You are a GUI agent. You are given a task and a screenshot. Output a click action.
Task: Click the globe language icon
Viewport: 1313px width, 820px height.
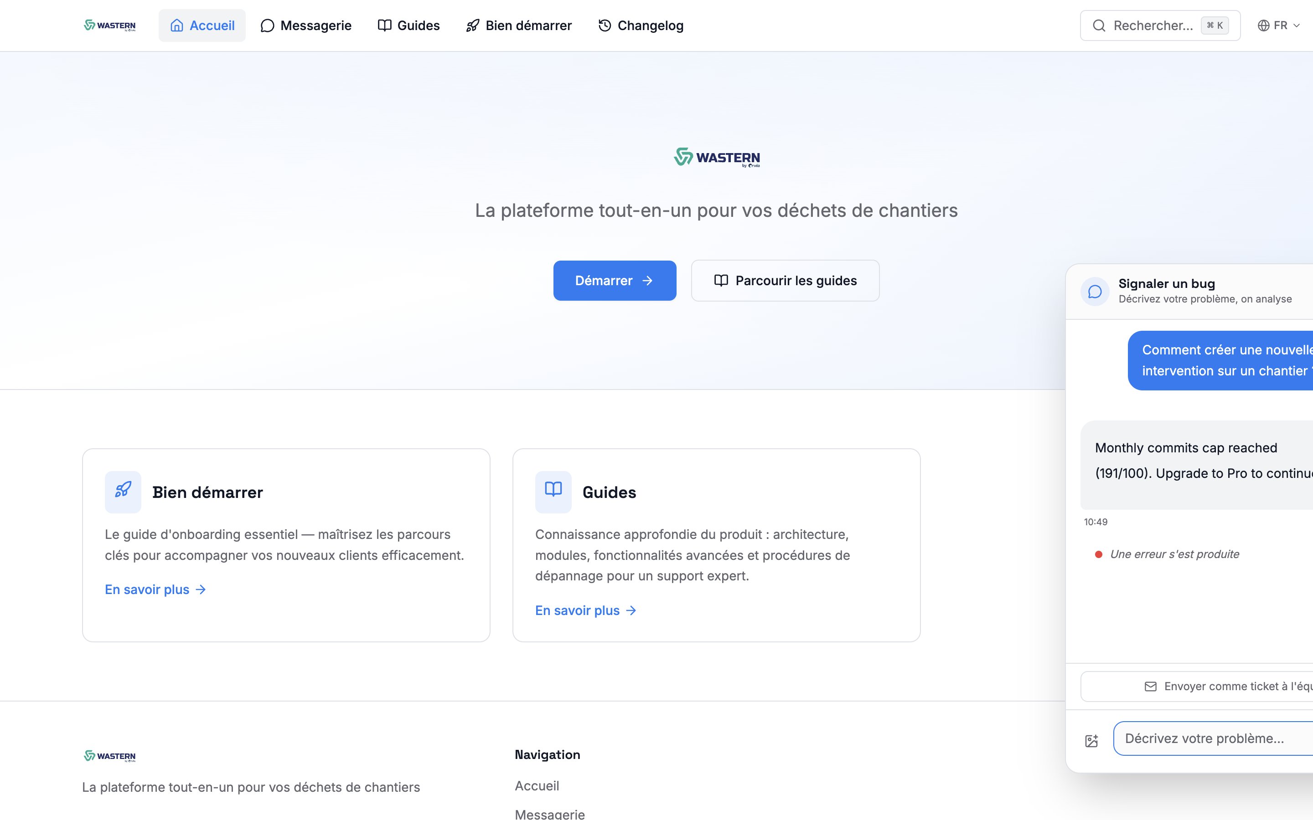point(1264,26)
